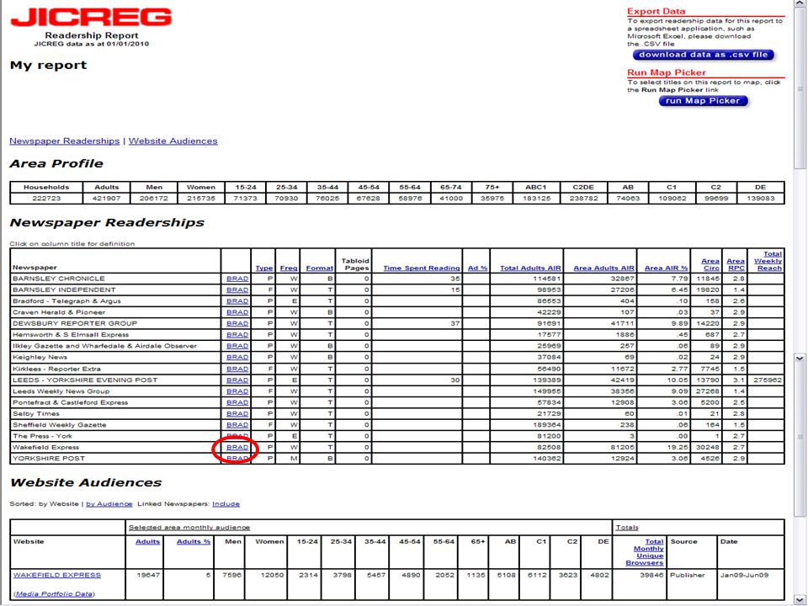Select the Total Weekly Reach value 275962

(x=768, y=380)
